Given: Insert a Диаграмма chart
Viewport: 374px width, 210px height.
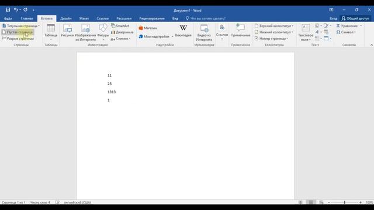Looking at the screenshot, I should (x=122, y=32).
